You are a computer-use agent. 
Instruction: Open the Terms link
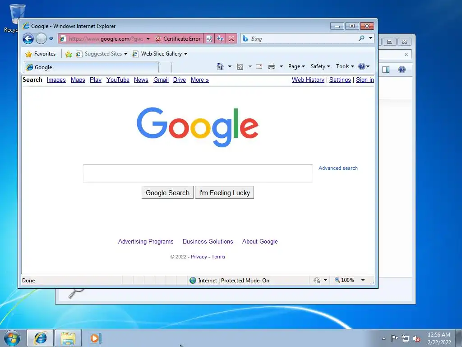point(218,257)
